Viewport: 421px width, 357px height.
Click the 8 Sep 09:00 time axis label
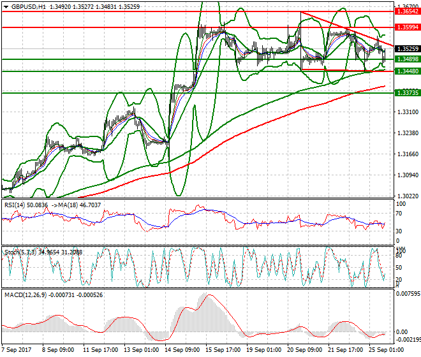(58, 350)
